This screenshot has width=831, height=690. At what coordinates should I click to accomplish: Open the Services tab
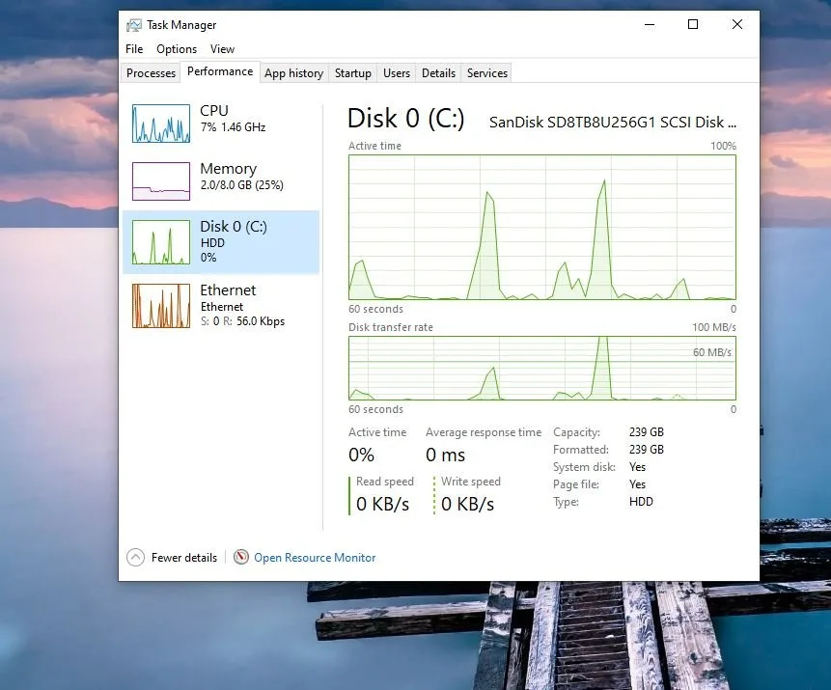[x=487, y=73]
